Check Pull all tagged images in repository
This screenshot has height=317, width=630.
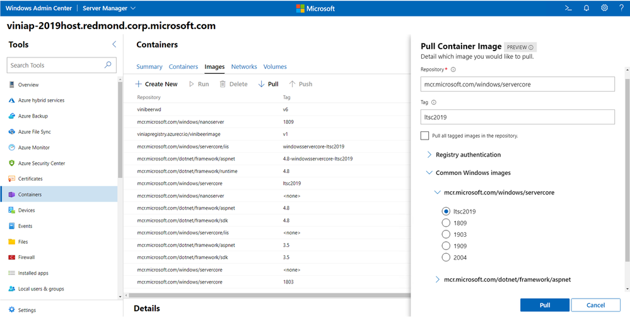tap(424, 136)
